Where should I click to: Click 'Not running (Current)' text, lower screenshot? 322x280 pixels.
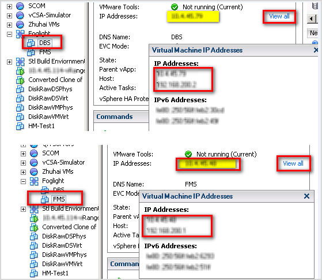pos(226,154)
